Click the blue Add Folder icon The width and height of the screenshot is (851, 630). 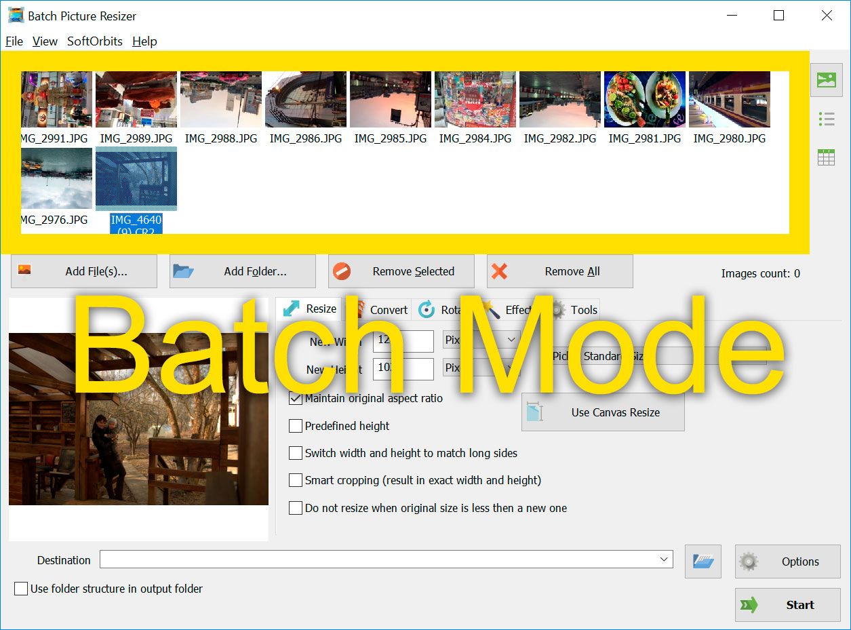[x=194, y=271]
